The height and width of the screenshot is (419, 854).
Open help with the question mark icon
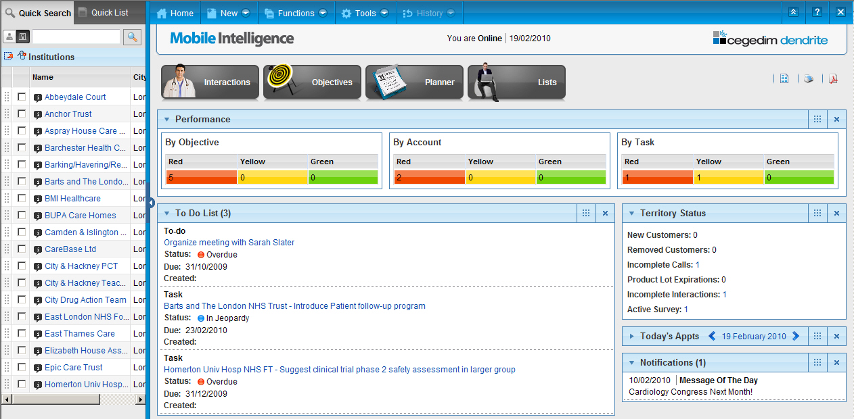point(817,12)
